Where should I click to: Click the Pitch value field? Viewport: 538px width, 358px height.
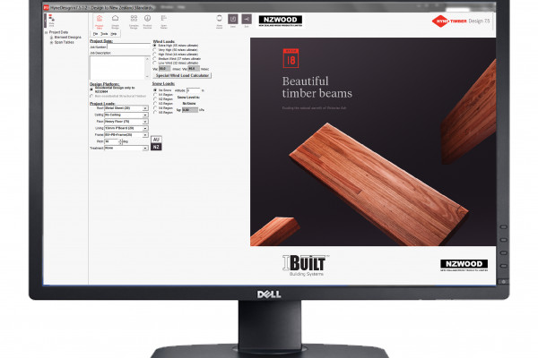(111, 141)
